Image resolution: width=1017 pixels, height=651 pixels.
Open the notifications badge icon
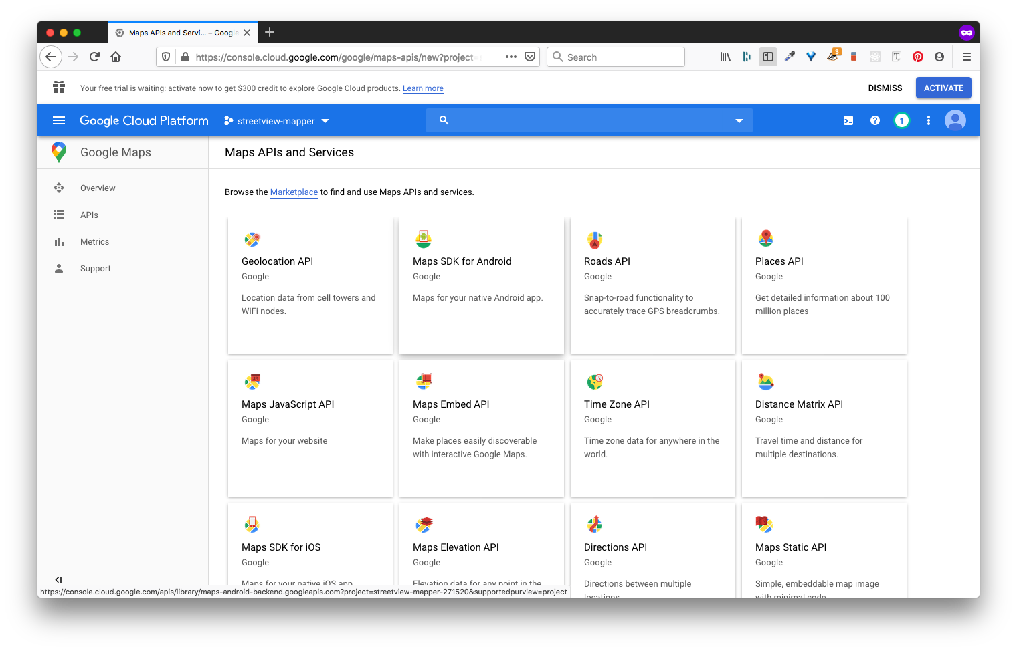pyautogui.click(x=901, y=121)
